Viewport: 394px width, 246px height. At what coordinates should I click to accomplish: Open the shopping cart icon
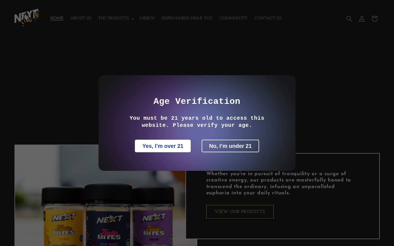point(375,19)
